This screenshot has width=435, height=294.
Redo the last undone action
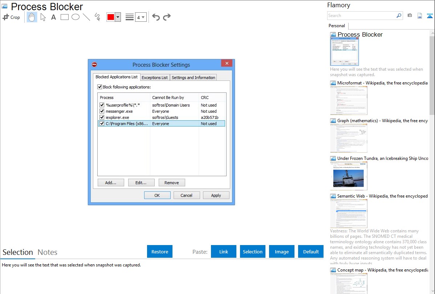point(167,17)
